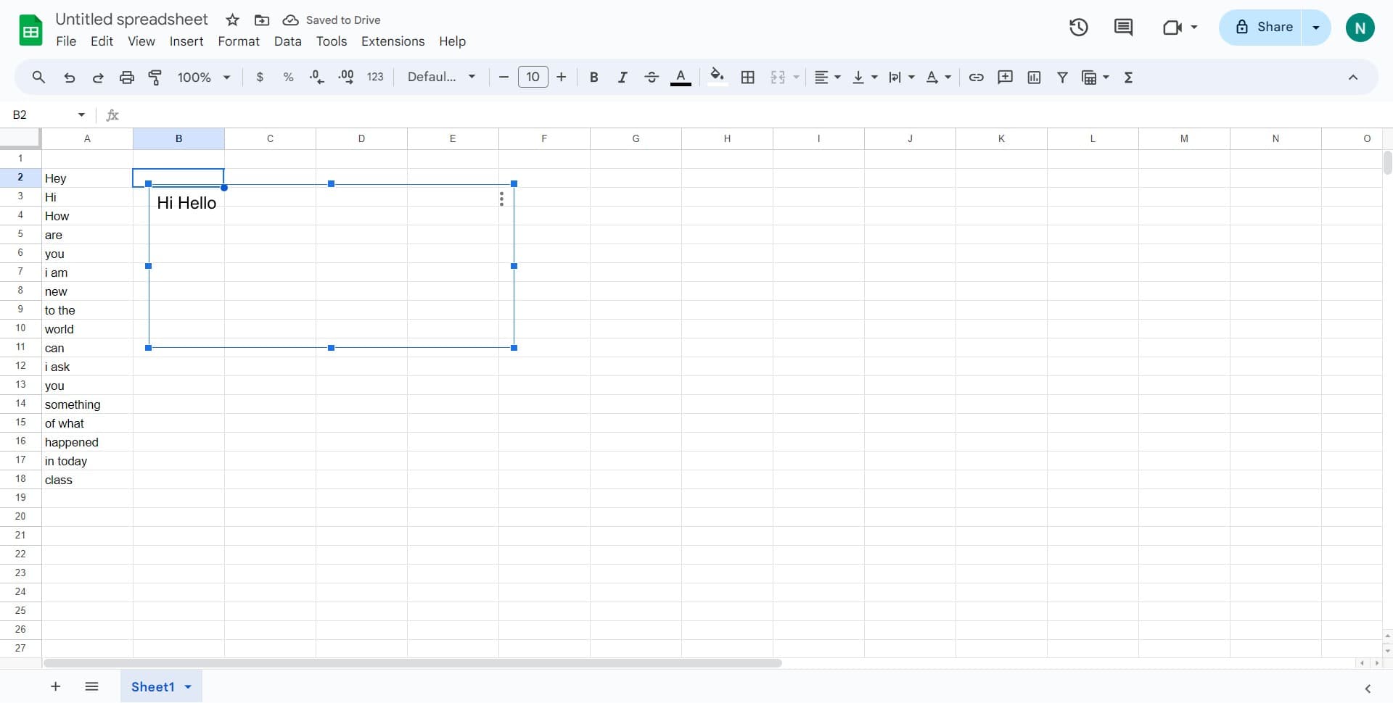Click the font size input field
The image size is (1393, 703).
(533, 77)
